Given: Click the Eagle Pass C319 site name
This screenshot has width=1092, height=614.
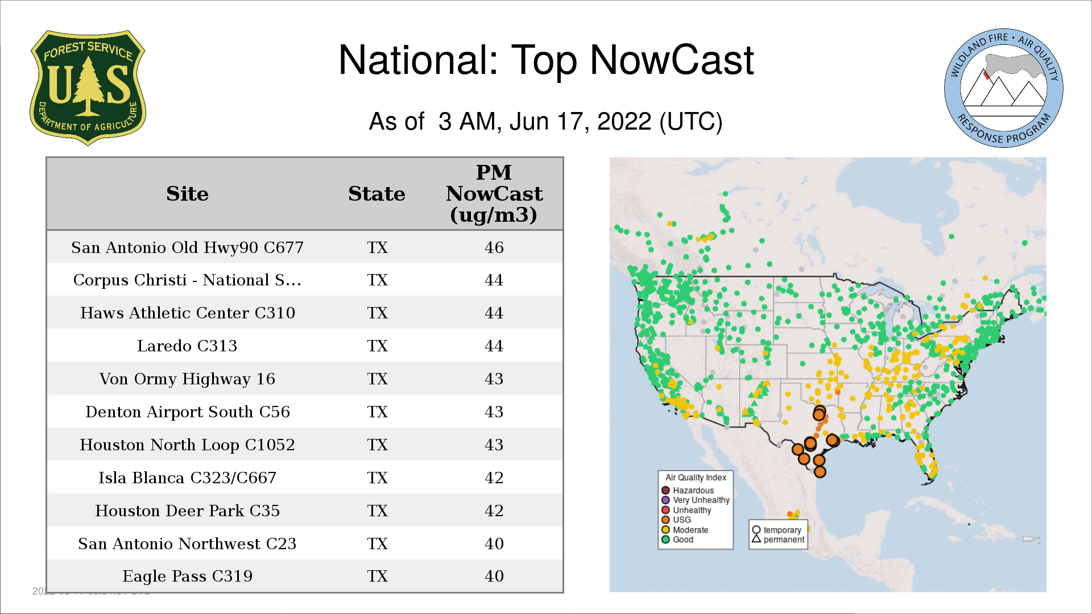Looking at the screenshot, I should (187, 576).
